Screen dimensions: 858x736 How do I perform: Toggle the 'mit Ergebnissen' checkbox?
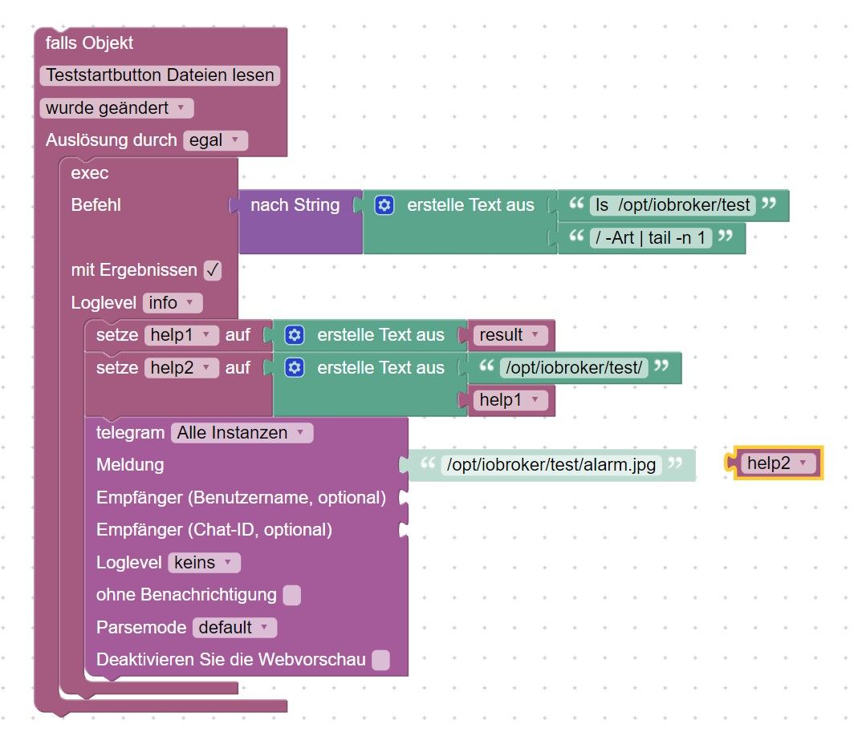pyautogui.click(x=213, y=270)
